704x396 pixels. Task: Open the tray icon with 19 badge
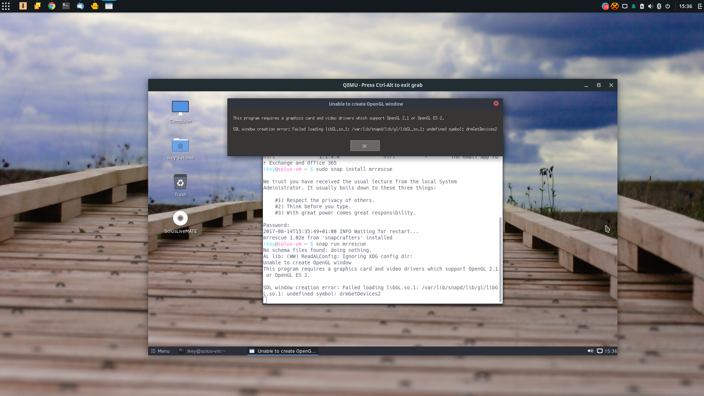tap(605, 6)
